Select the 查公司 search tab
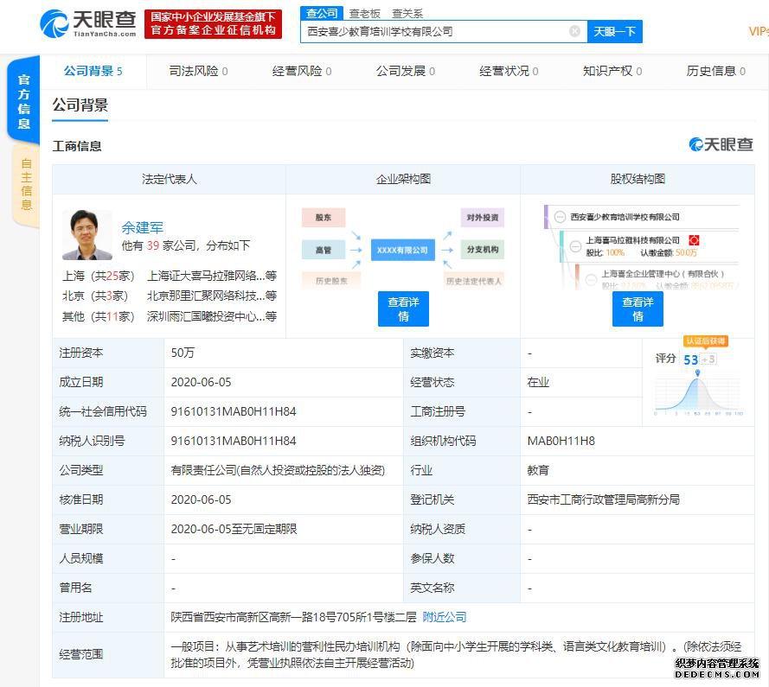 point(322,13)
